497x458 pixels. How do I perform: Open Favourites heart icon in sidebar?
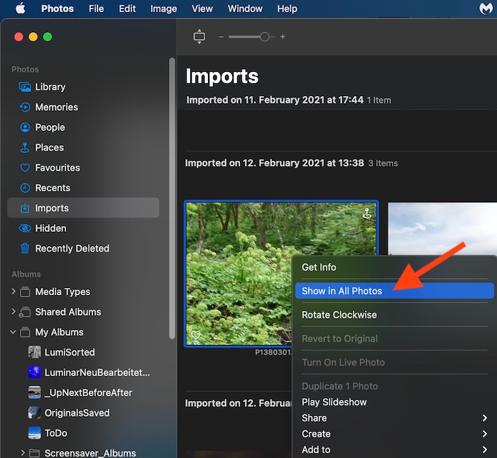[25, 168]
